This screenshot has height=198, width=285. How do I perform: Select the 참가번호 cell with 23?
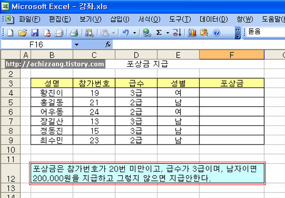[x=94, y=140]
